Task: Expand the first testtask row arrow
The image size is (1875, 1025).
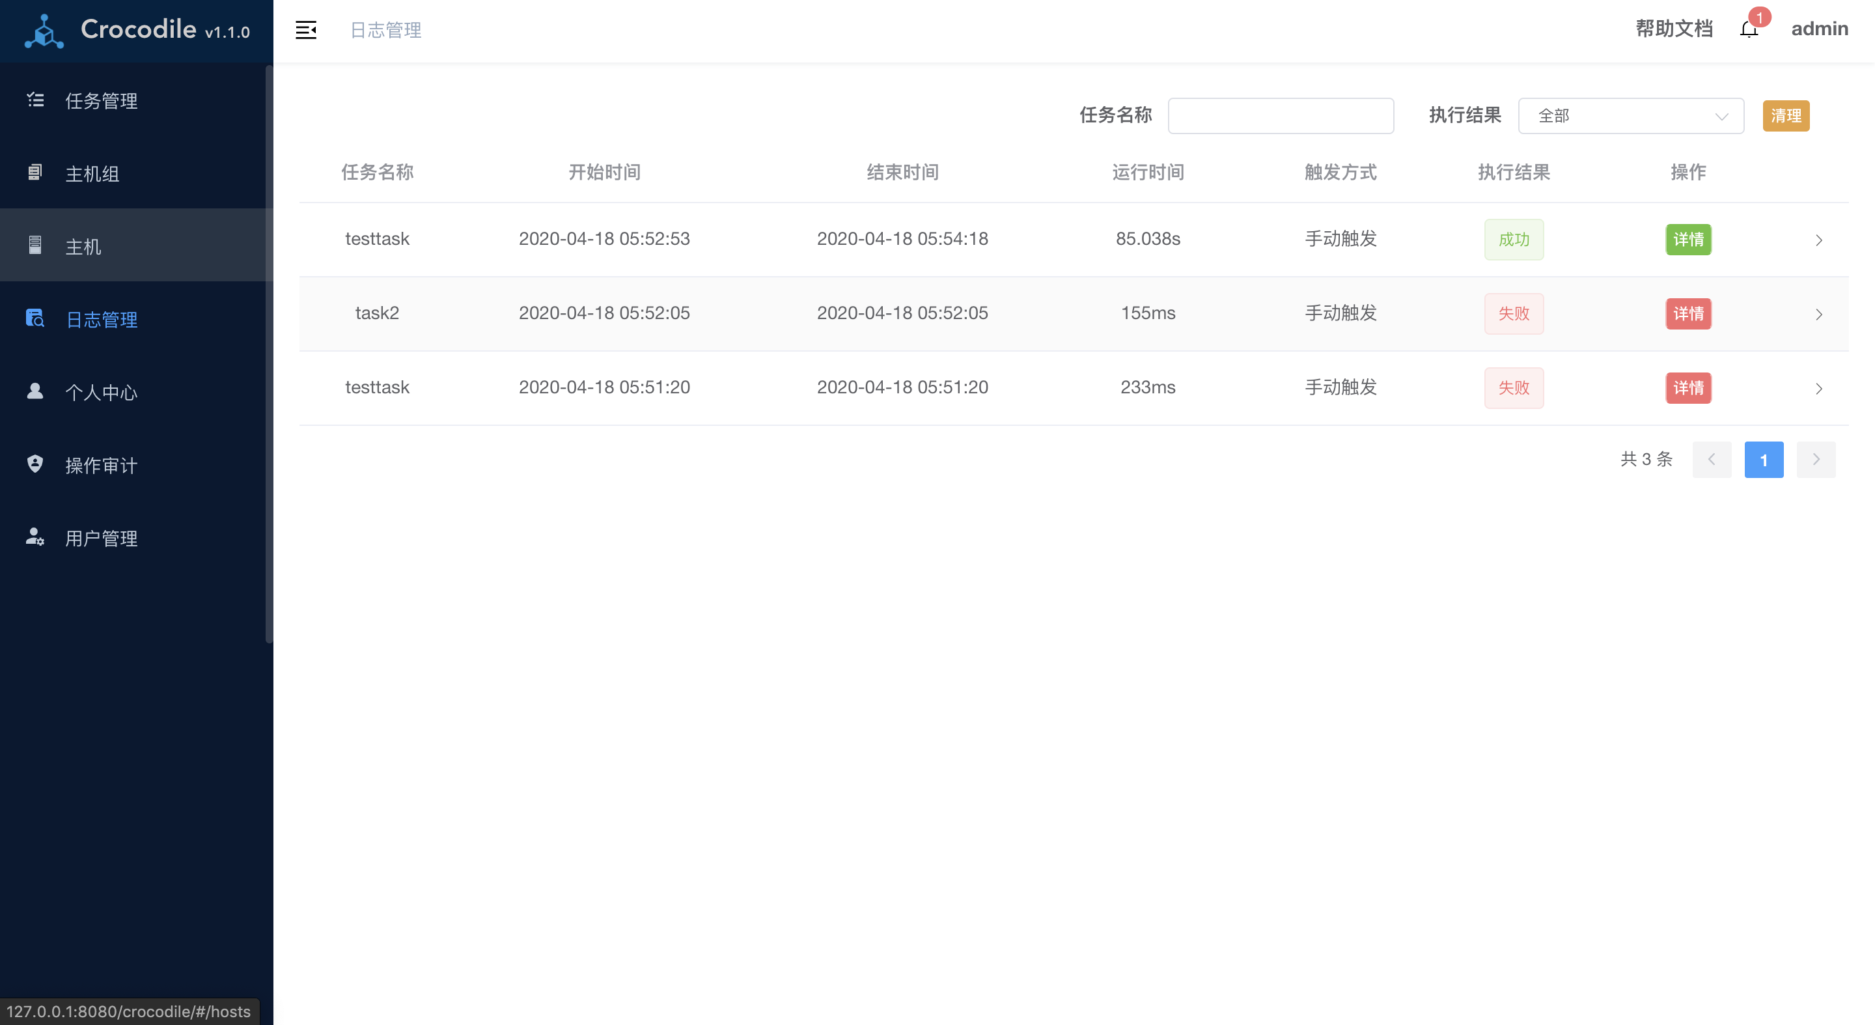Action: 1818,240
